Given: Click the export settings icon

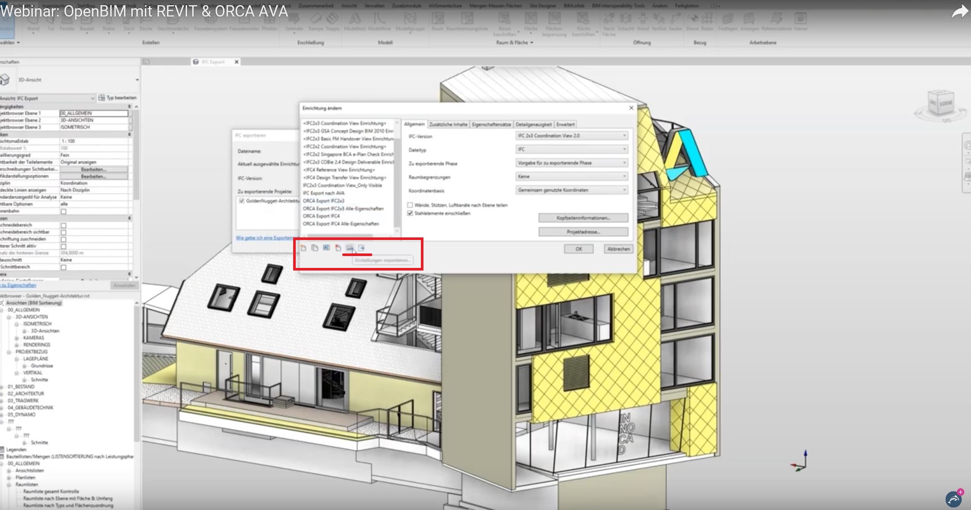Looking at the screenshot, I should click(x=361, y=248).
